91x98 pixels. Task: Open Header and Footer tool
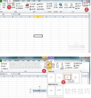click(x=71, y=6)
